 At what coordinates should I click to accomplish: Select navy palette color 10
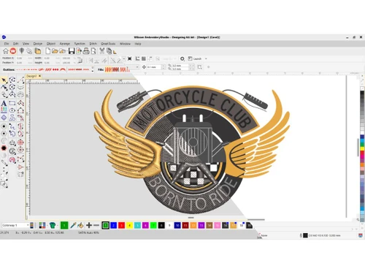pos(177,225)
